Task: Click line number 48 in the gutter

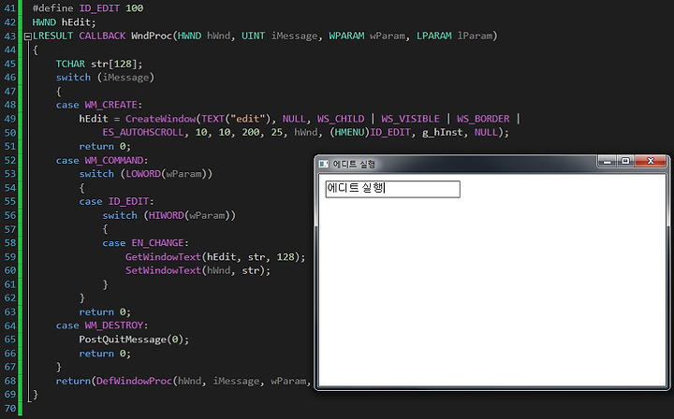Action: [x=10, y=105]
